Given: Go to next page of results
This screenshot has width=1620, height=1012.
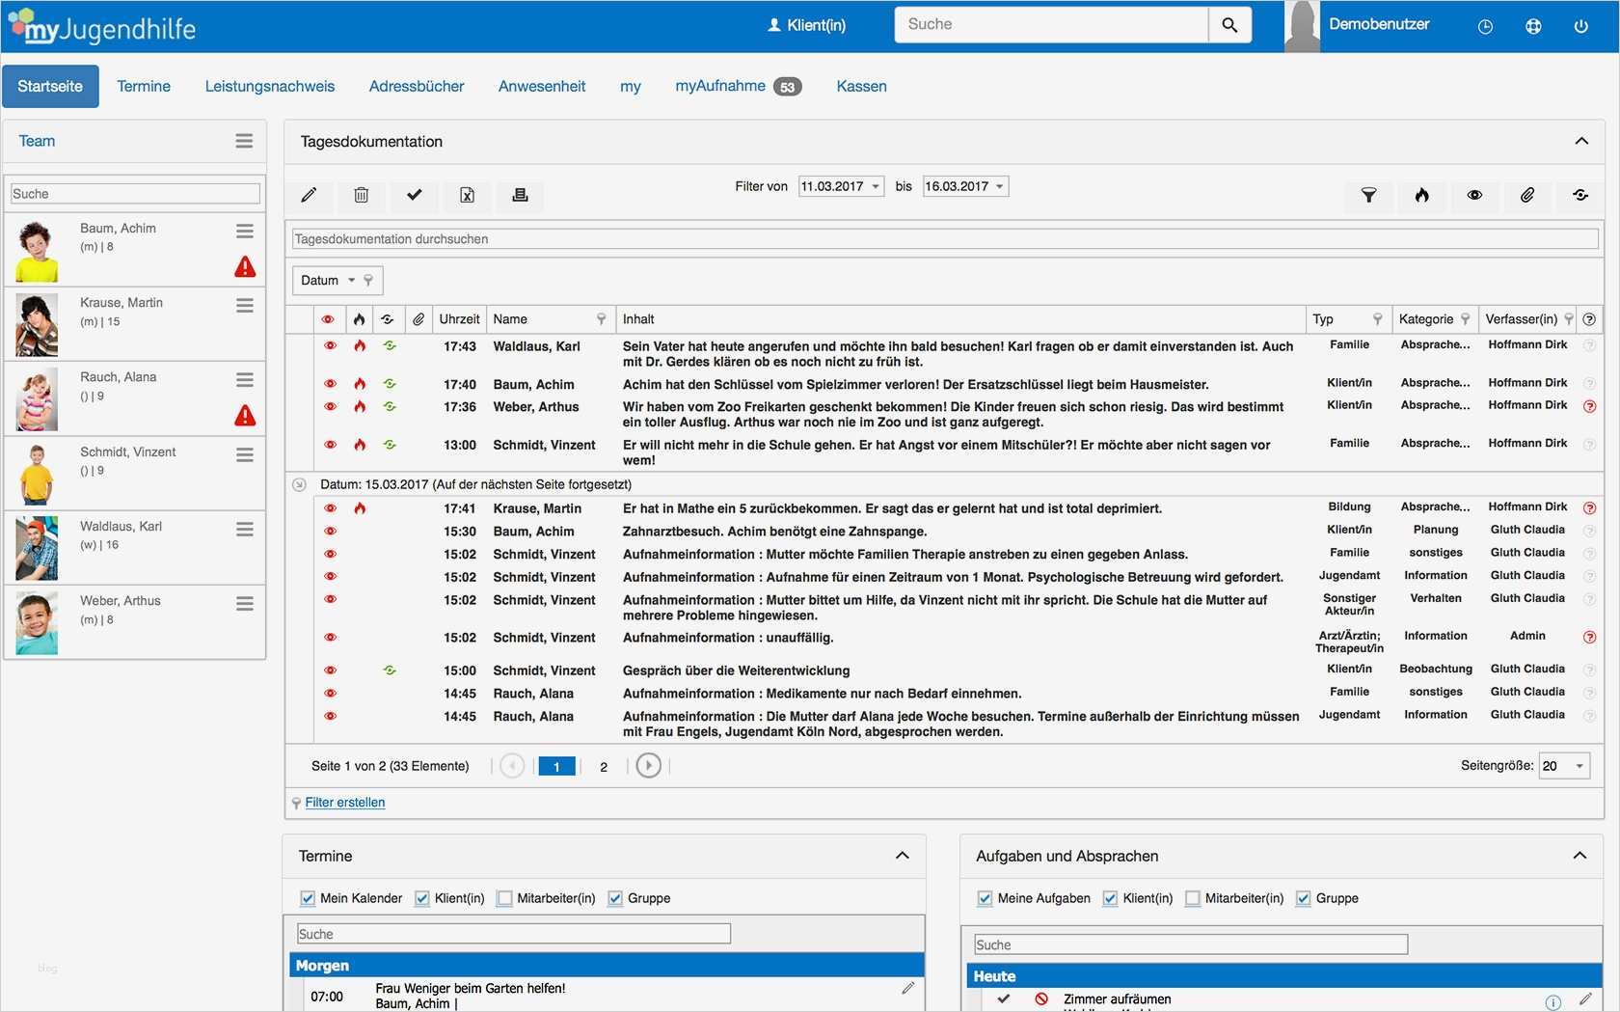Looking at the screenshot, I should [649, 766].
